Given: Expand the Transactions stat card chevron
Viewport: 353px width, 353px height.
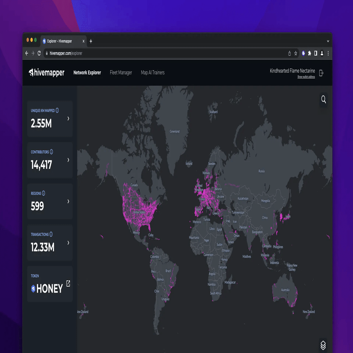Looking at the screenshot, I should pos(68,243).
